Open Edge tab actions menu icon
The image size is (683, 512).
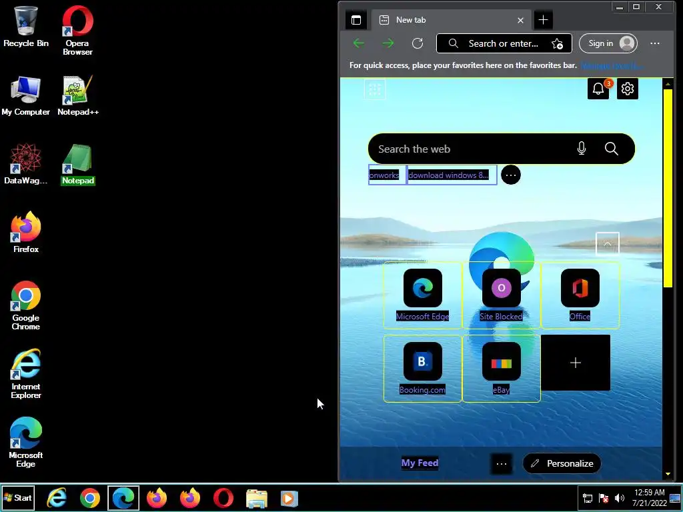pyautogui.click(x=356, y=20)
